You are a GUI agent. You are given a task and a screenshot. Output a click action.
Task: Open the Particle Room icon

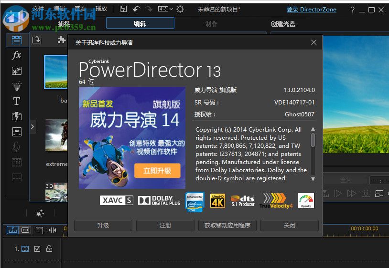click(17, 86)
